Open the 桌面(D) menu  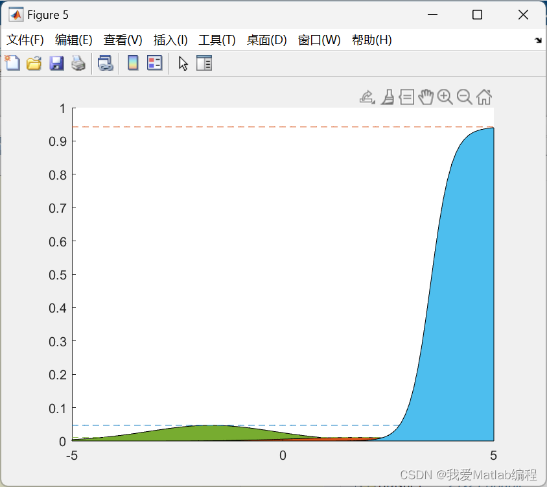[x=266, y=40]
